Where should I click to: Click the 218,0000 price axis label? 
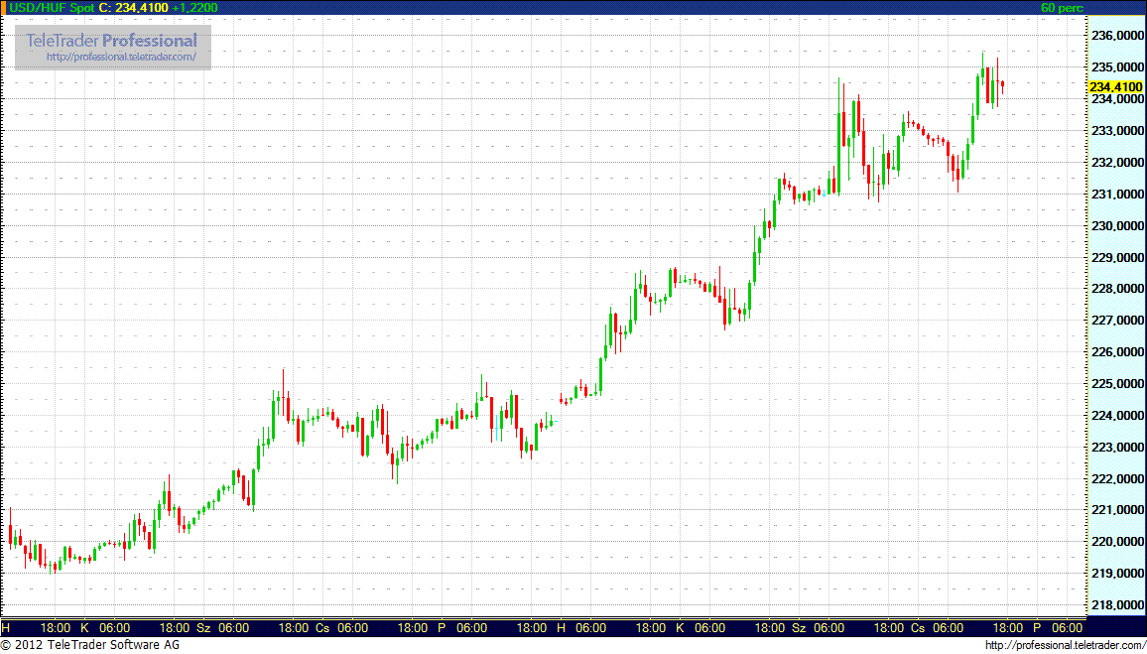1117,605
